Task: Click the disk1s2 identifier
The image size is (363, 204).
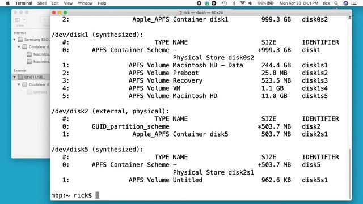Action: 315,73
